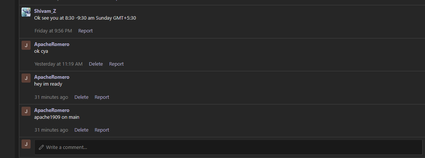Report Shivam_Z's Friday comment
425x158 pixels.
(x=85, y=31)
